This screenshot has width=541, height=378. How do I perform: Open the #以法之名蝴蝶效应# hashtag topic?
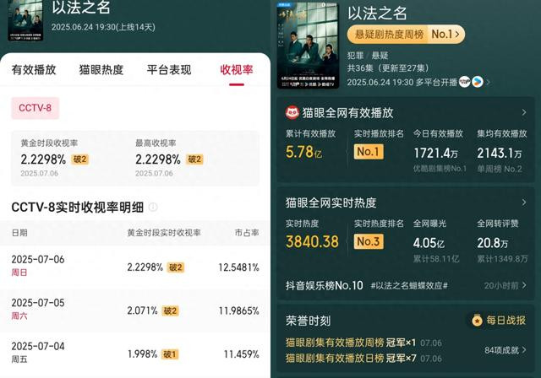(409, 285)
